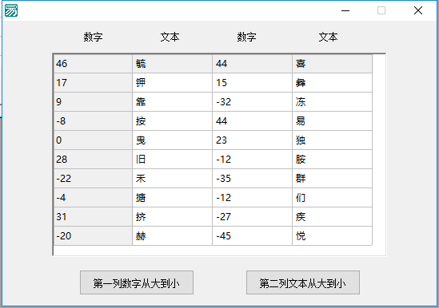Select the cell containing -20
439x308 pixels.
[93, 236]
